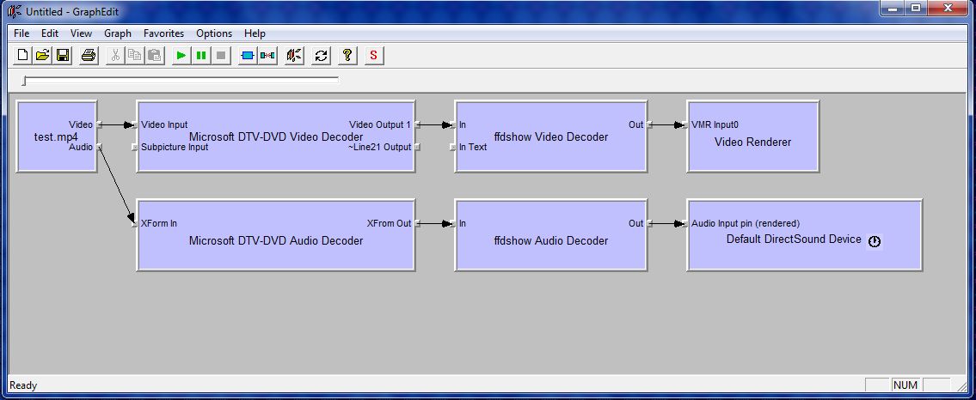
Task: Click the ~Line21 Output pin
Action: coord(417,147)
